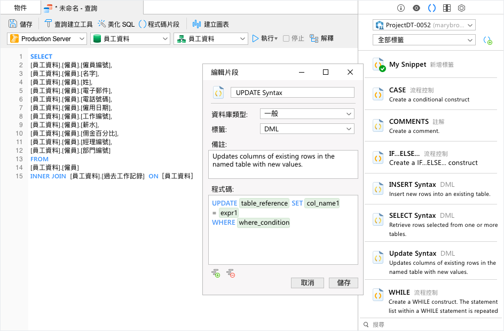Open the info panel icon
Screen dimensions: 504x331
click(401, 8)
